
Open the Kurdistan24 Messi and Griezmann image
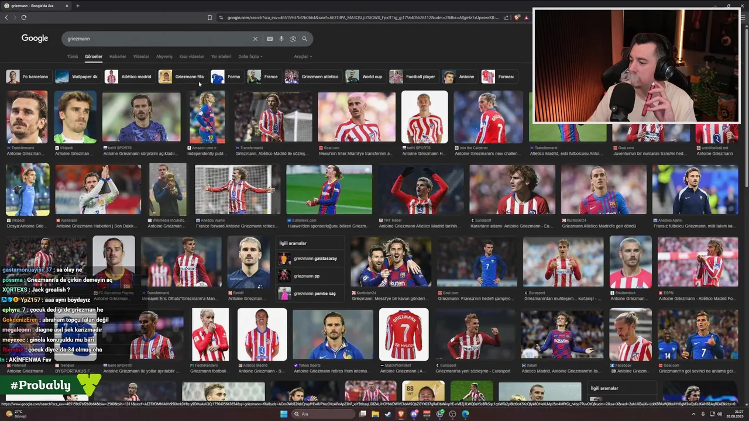coord(391,262)
